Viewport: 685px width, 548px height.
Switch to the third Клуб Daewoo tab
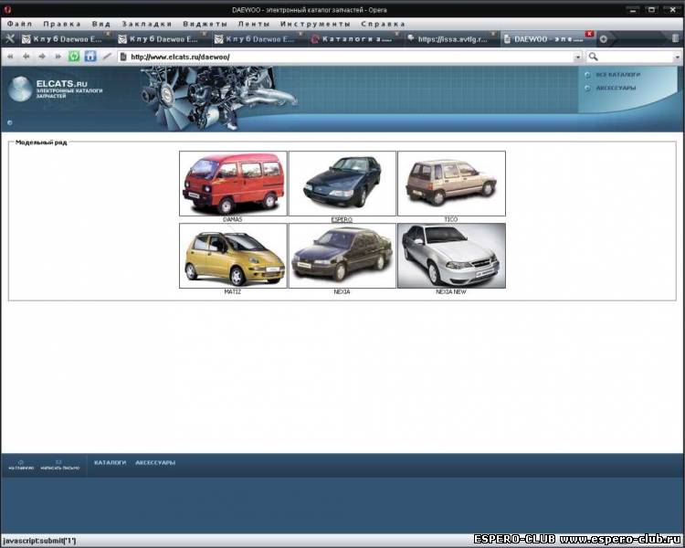258,39
